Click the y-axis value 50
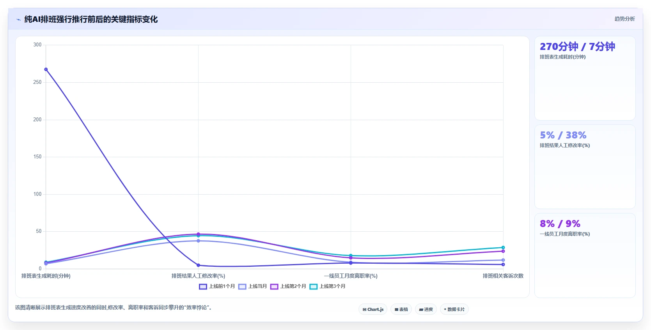 point(39,231)
